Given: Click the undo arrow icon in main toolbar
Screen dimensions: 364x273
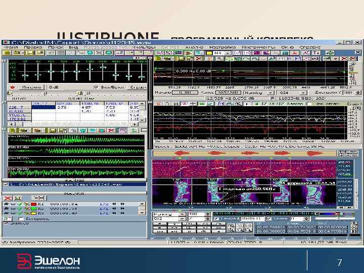Looking at the screenshot, I should click(x=51, y=53).
